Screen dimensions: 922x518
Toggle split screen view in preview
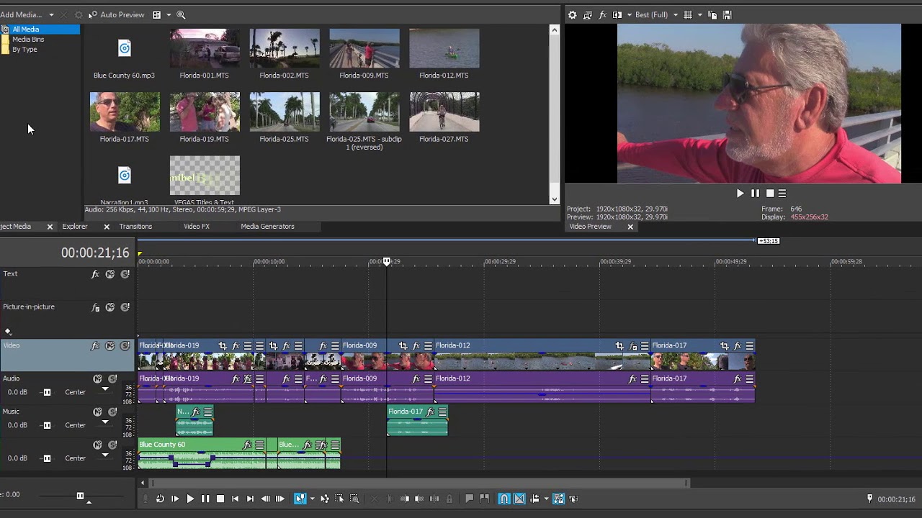coord(619,14)
